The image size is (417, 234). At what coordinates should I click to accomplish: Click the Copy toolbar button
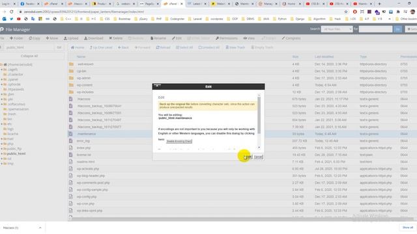(35, 38)
